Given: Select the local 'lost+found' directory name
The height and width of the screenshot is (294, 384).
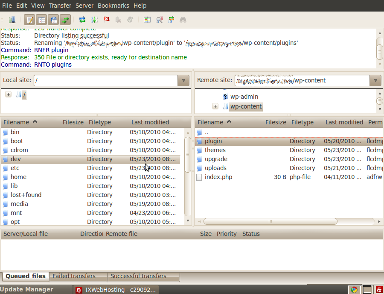Looking at the screenshot, I should (26, 195).
